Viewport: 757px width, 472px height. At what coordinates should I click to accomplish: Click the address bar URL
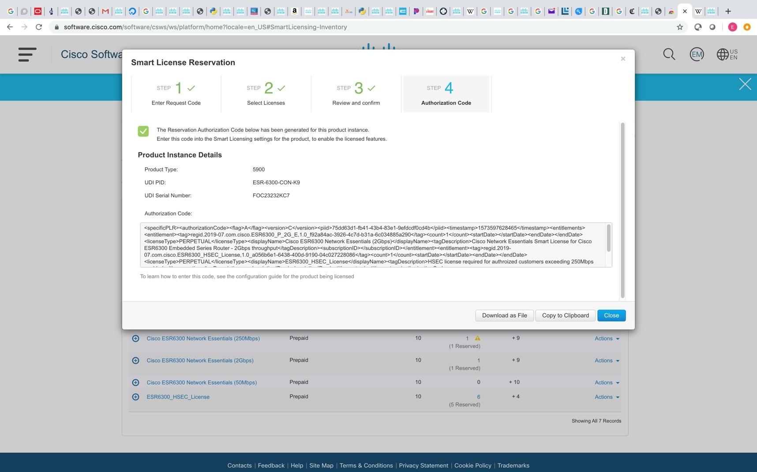pyautogui.click(x=205, y=27)
